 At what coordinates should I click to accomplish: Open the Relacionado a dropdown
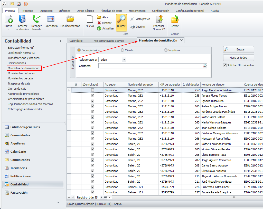(x=124, y=60)
